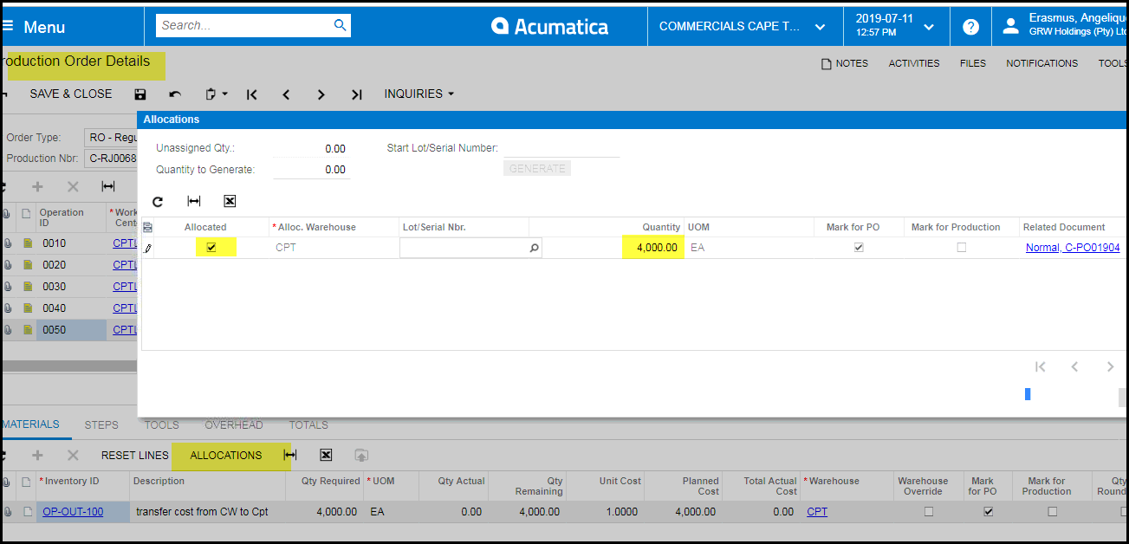1129x544 pixels.
Task: Click the Allocations button
Action: coord(225,455)
